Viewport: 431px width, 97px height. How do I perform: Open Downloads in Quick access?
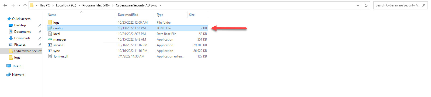[22, 38]
